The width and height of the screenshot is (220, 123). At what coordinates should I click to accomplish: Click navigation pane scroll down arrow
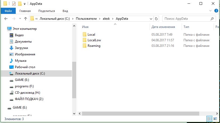tap(74, 113)
